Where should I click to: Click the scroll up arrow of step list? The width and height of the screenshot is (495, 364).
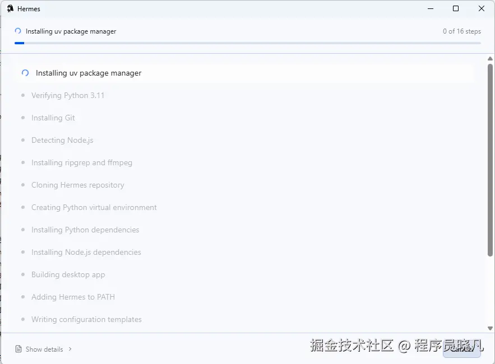490,59
